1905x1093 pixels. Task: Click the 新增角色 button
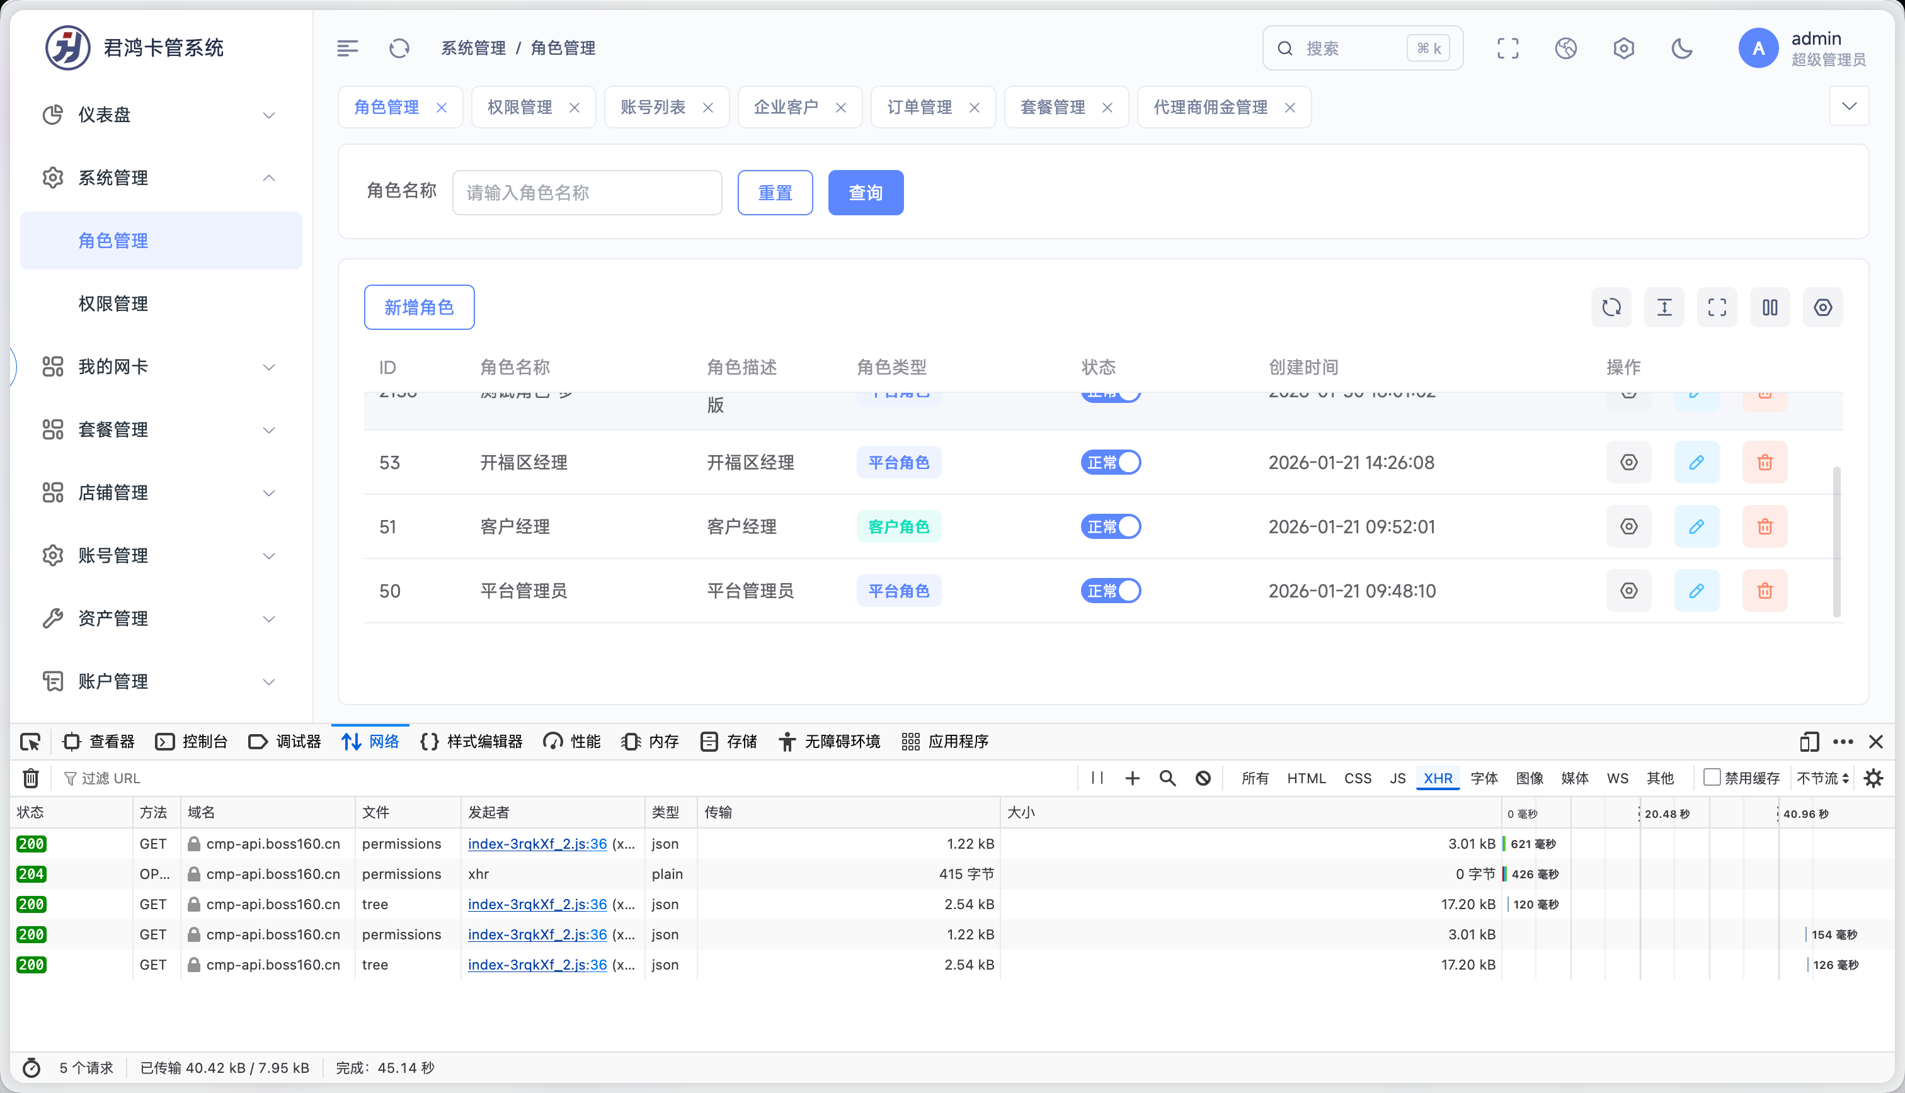[419, 307]
